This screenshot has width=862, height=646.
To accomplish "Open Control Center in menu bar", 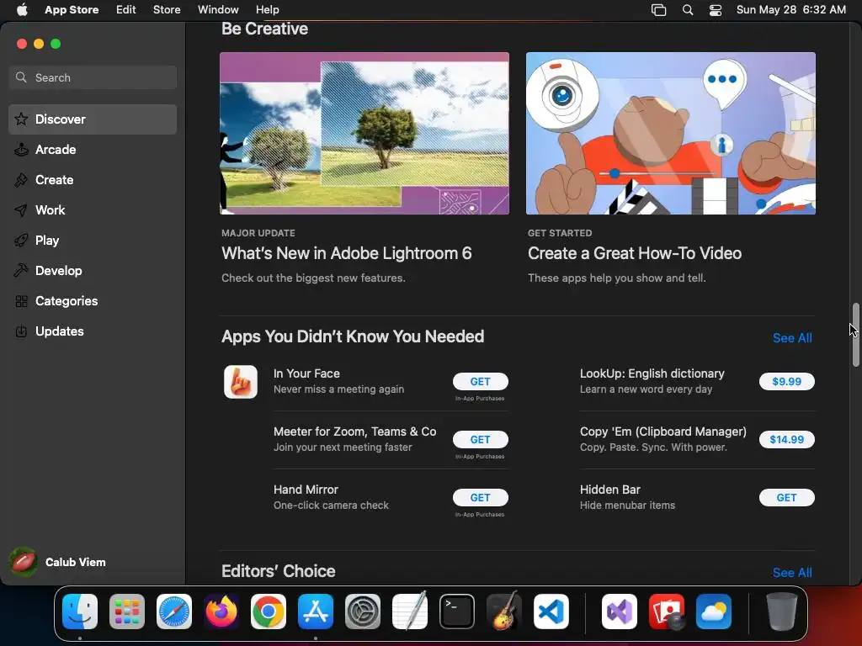I will pos(716,10).
